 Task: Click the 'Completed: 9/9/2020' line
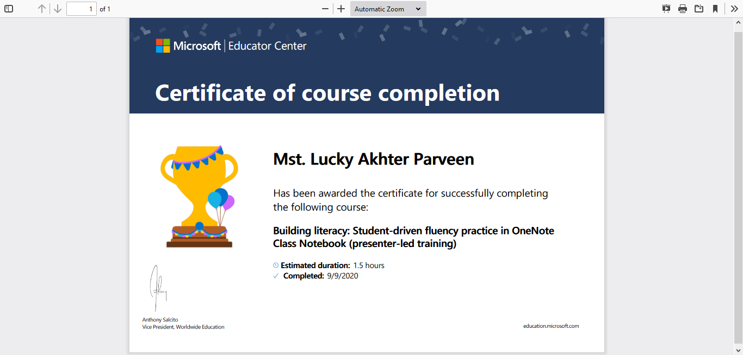point(315,276)
